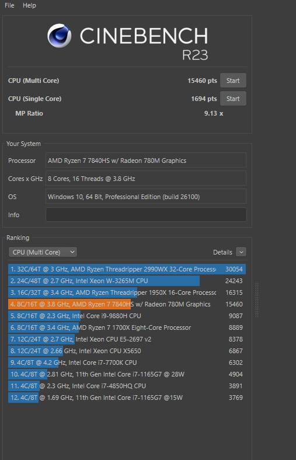
Task: Click the CPU (Single Core) score label
Action: click(34, 99)
